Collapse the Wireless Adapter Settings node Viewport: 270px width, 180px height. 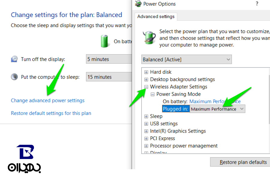[x=146, y=87]
